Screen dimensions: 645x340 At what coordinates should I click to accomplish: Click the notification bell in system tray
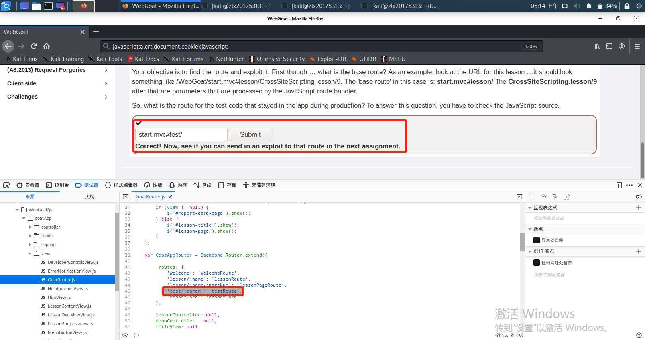[x=589, y=6]
